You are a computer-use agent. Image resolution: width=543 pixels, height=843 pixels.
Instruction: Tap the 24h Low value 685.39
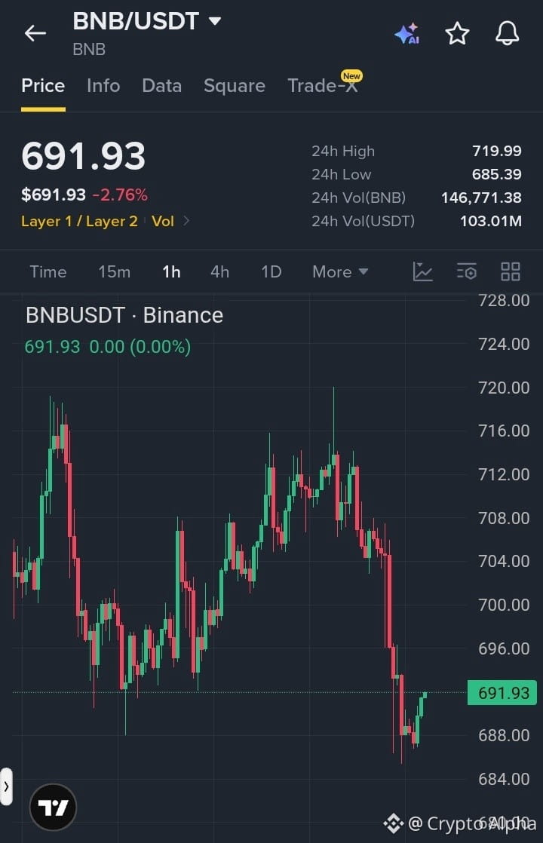coord(497,174)
